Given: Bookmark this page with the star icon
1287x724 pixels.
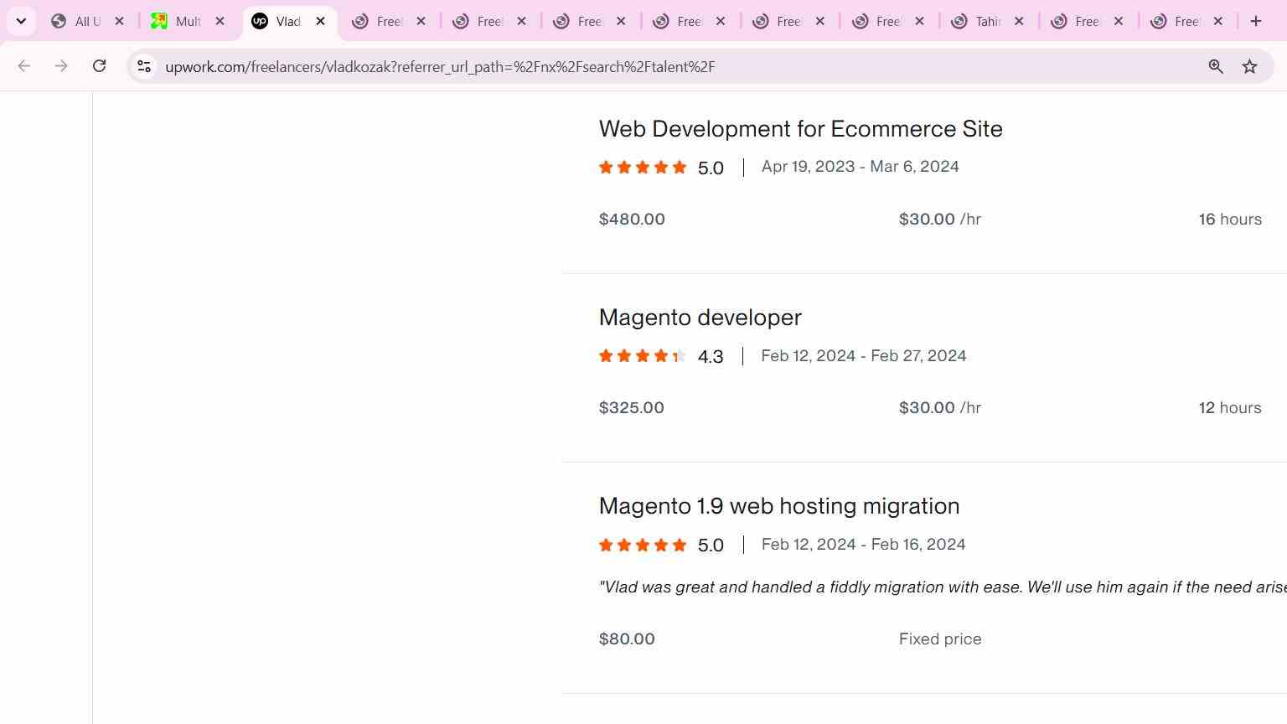Looking at the screenshot, I should tap(1249, 66).
